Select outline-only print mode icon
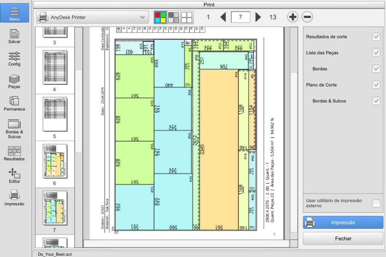 click(187, 17)
